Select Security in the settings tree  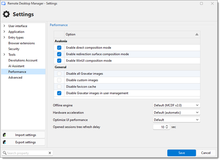tap(14, 49)
